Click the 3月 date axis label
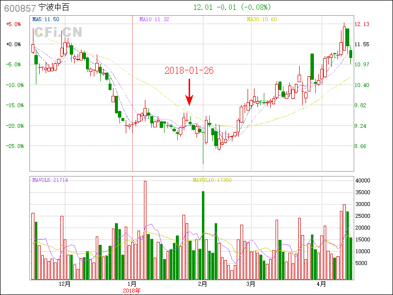 click(x=251, y=284)
